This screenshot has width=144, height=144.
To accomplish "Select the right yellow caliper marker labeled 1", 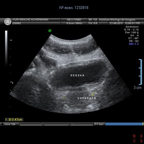I will point(93,95).
